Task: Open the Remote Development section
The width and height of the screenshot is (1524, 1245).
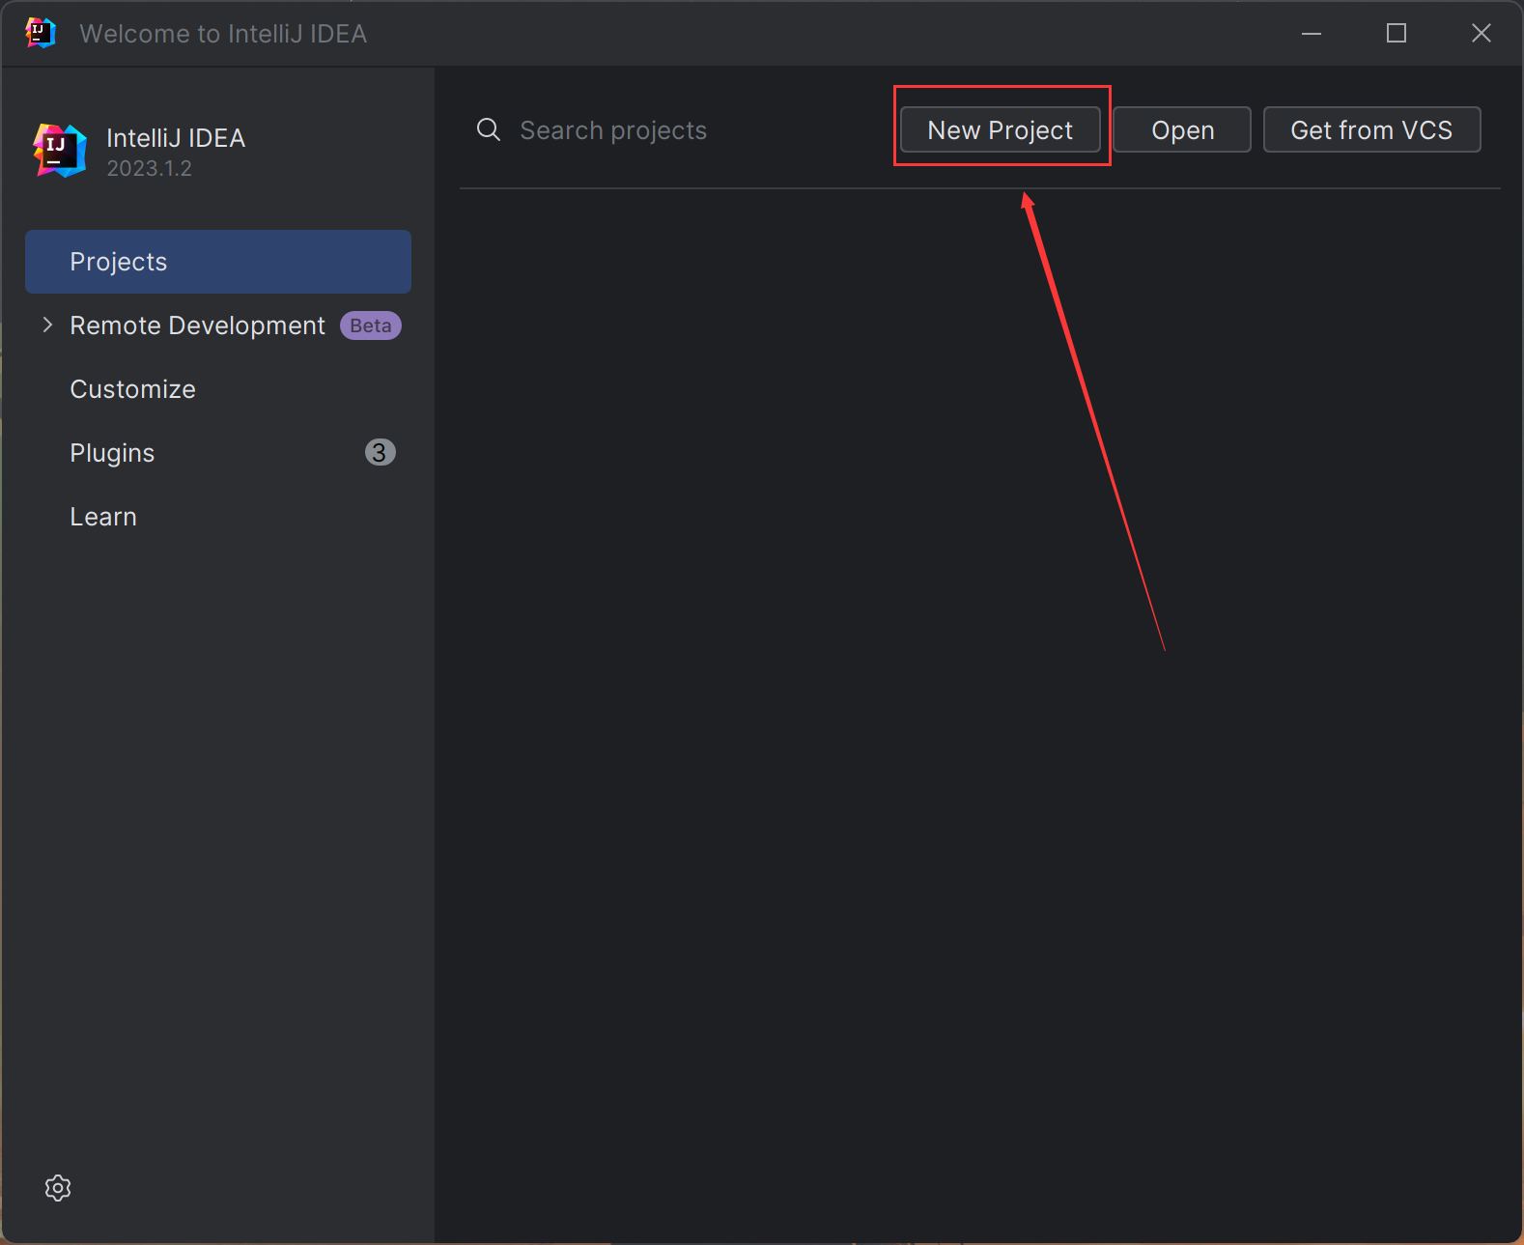Action: [x=197, y=325]
